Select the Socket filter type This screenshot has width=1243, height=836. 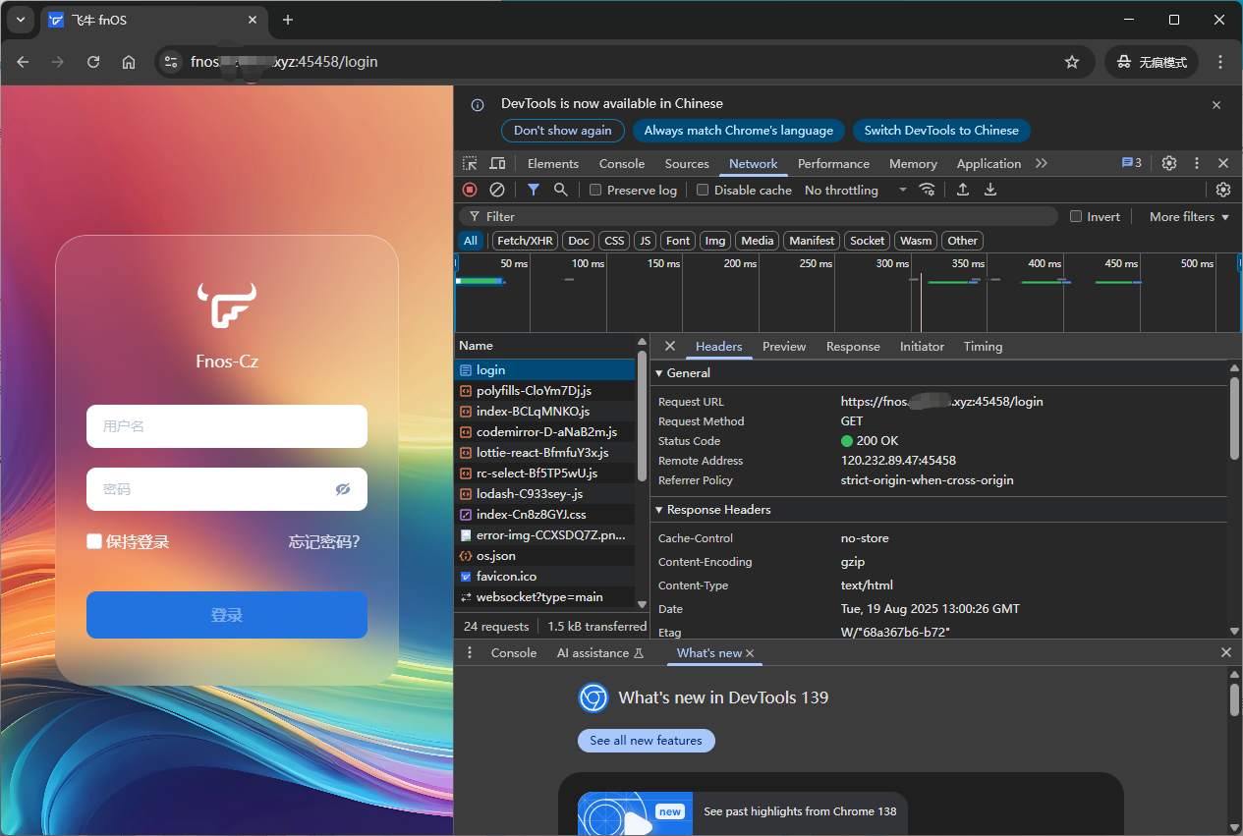(867, 241)
